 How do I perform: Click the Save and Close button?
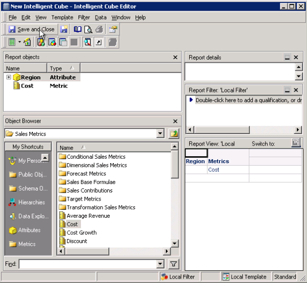click(32, 29)
